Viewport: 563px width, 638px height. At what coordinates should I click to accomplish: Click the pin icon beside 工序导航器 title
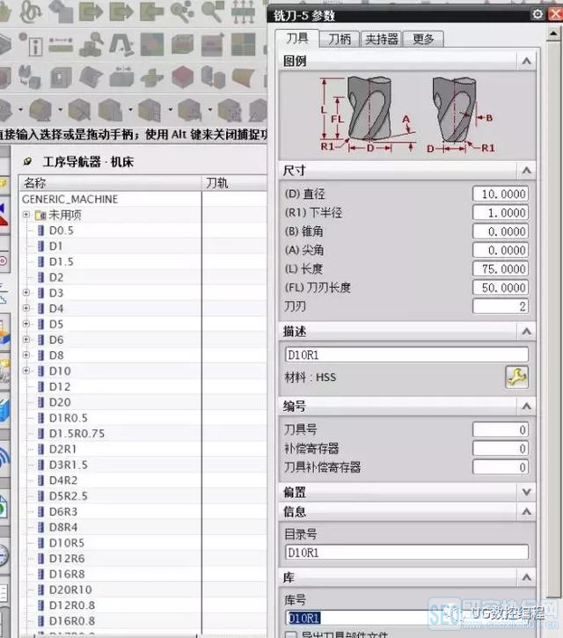27,162
